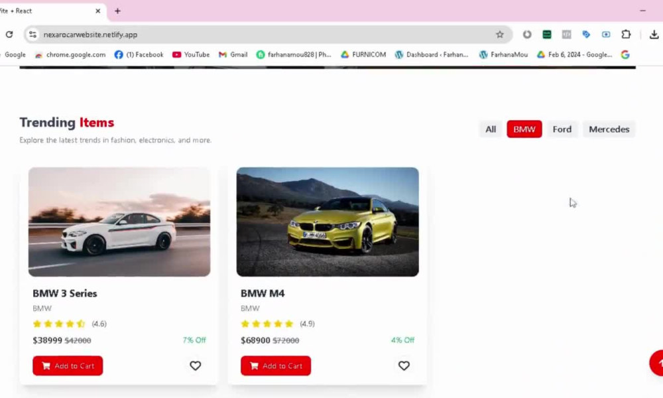Viewport: 663px width, 398px height.
Task: Click the Trending Items heading
Action: 67,122
